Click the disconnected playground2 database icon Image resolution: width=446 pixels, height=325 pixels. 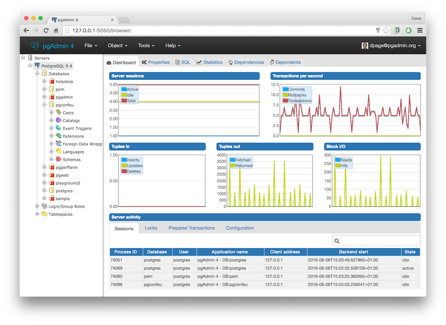click(51, 183)
